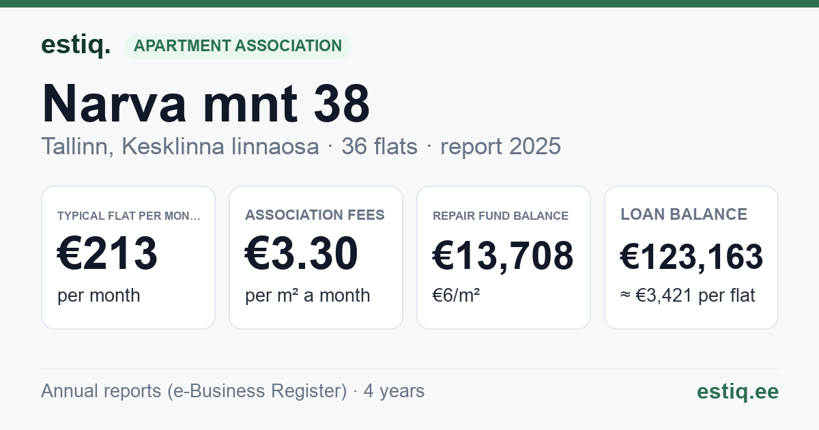The width and height of the screenshot is (819, 430).
Task: Click the REPAIR FUND BALANCE label
Action: 500,216
